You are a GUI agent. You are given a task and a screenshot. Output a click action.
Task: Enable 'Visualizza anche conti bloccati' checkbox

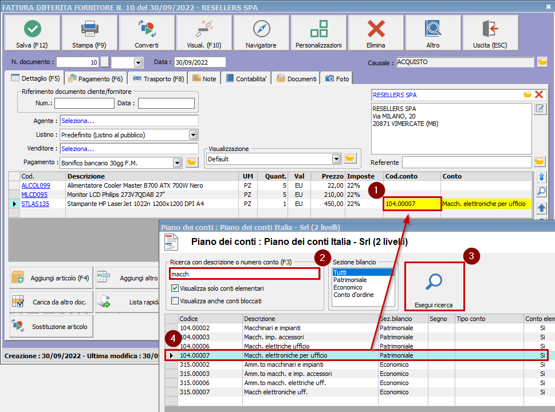175,300
